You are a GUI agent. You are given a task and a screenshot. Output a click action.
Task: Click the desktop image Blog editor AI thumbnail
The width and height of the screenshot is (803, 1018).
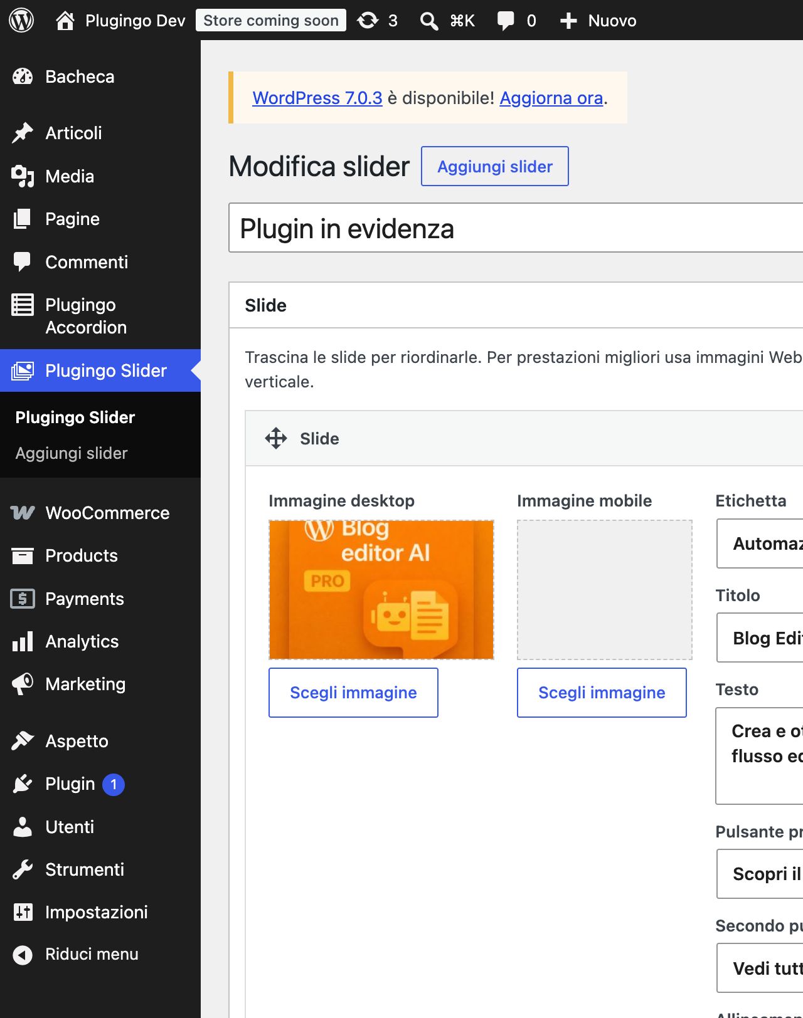[381, 590]
